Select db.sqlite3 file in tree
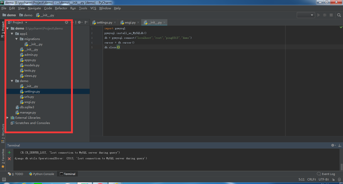343x184 pixels. pos(25,107)
